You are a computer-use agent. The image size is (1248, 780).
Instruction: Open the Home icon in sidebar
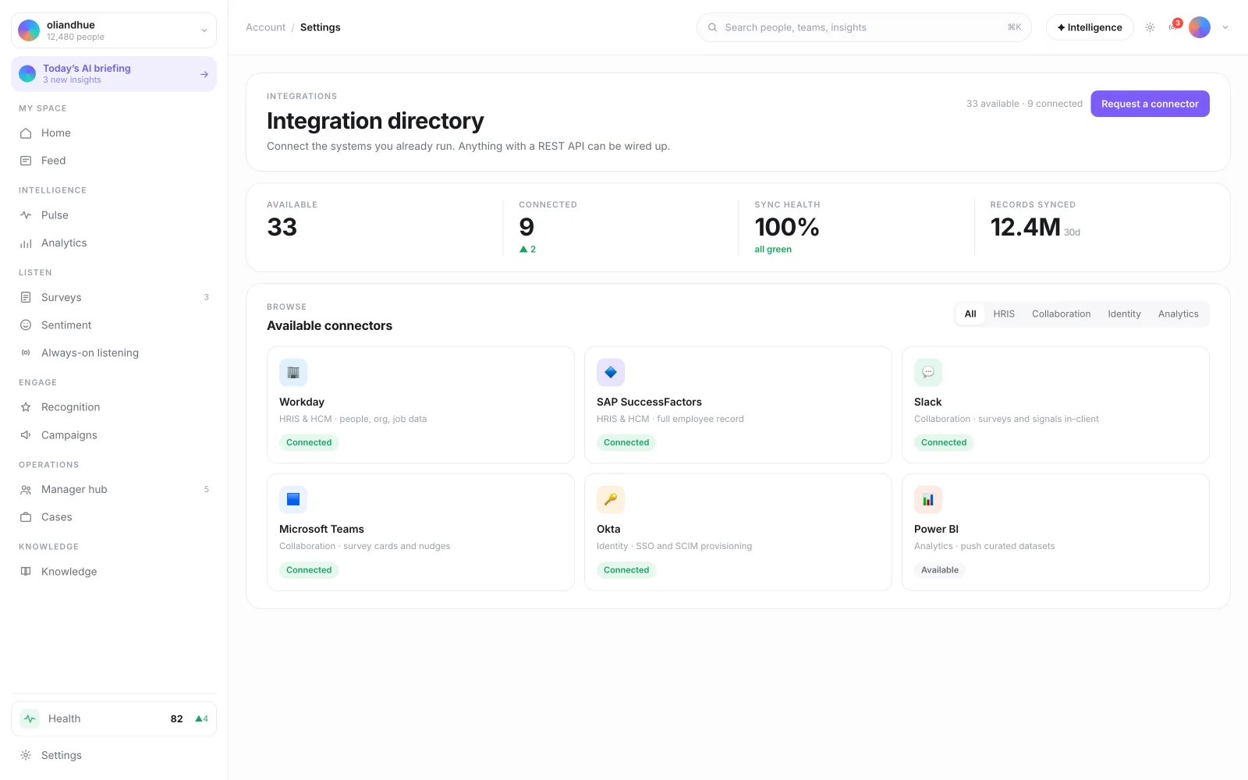click(26, 133)
